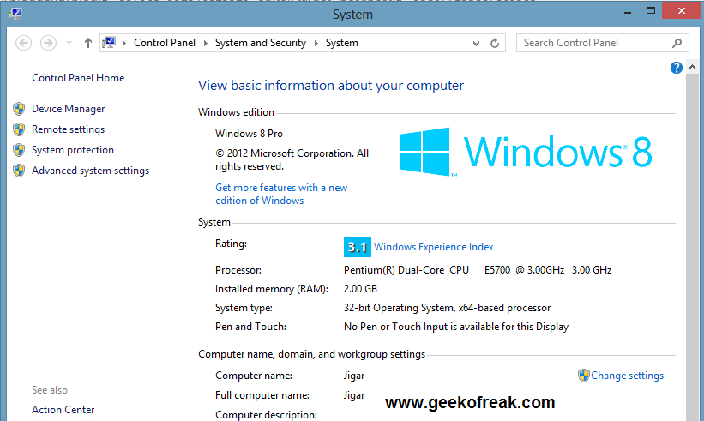Expand the chevron after Control Panel breadcrumb
This screenshot has height=421, width=704.
click(x=206, y=43)
